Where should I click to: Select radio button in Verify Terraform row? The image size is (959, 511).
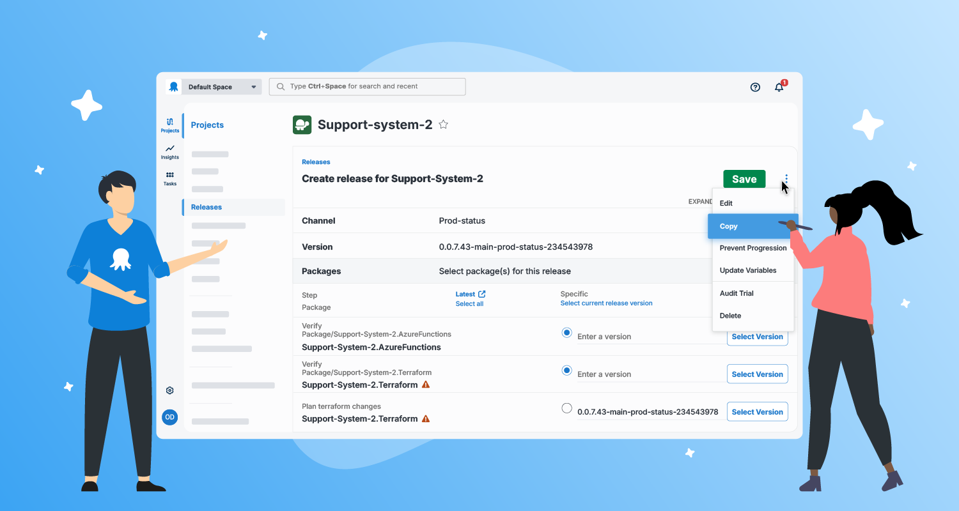566,370
